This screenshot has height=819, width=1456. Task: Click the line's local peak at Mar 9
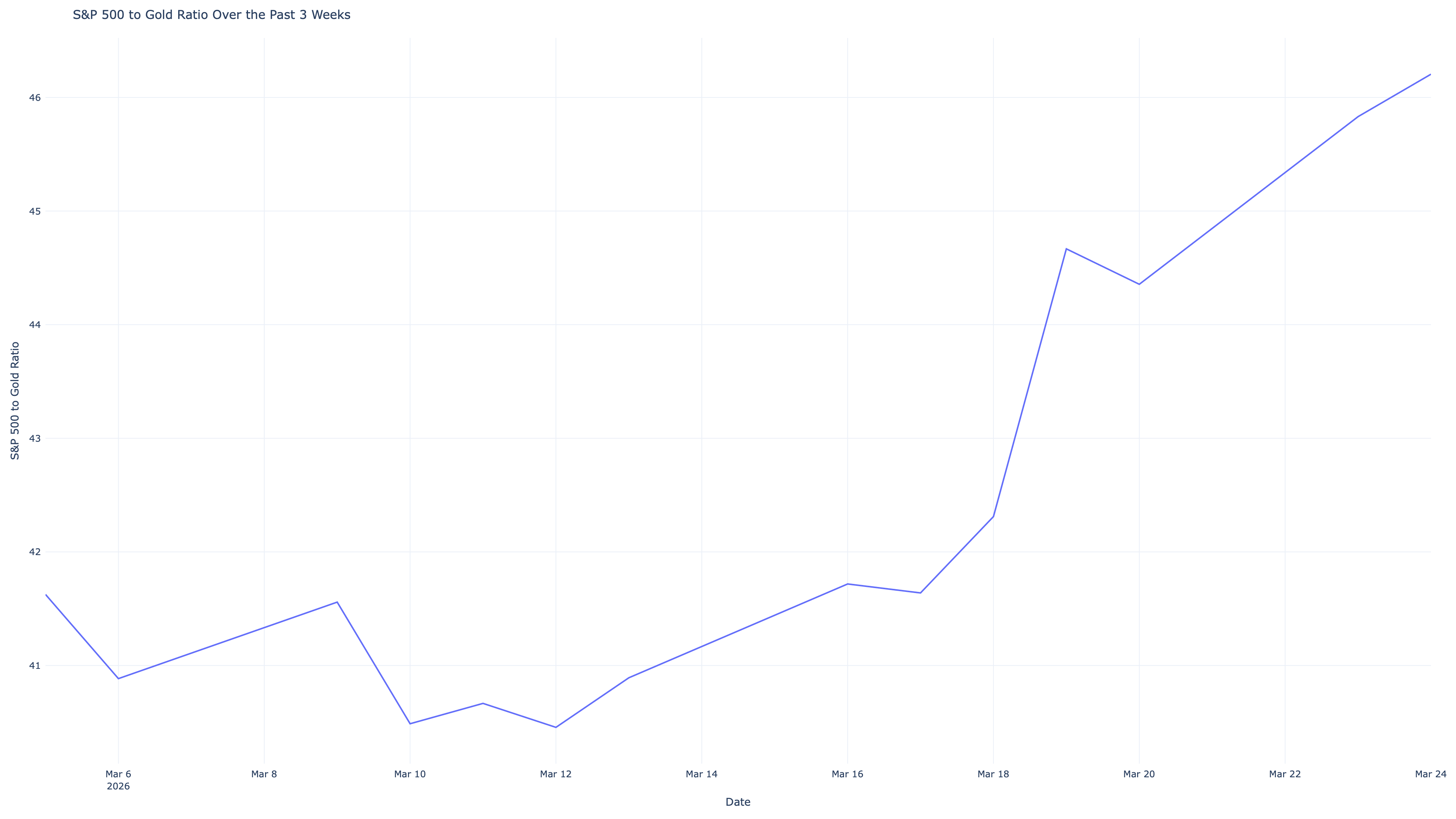337,602
